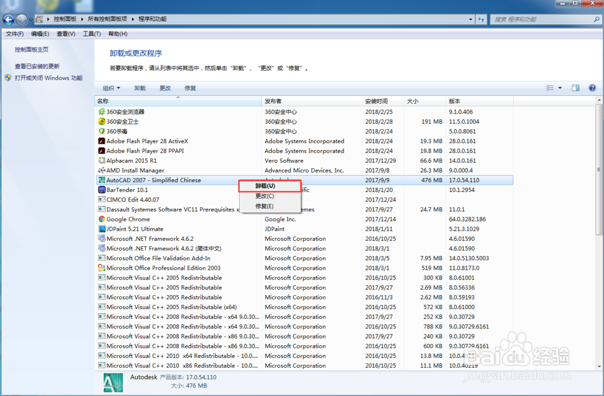Select 修复(E) from the context menu
The height and width of the screenshot is (396, 604).
(269, 206)
